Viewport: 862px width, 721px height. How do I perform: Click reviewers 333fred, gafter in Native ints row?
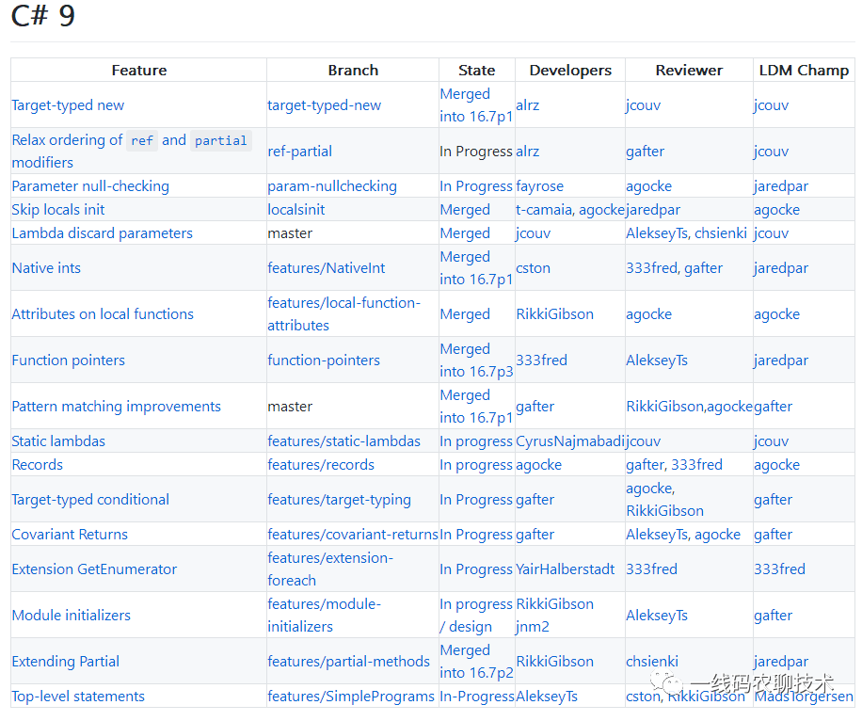click(674, 268)
